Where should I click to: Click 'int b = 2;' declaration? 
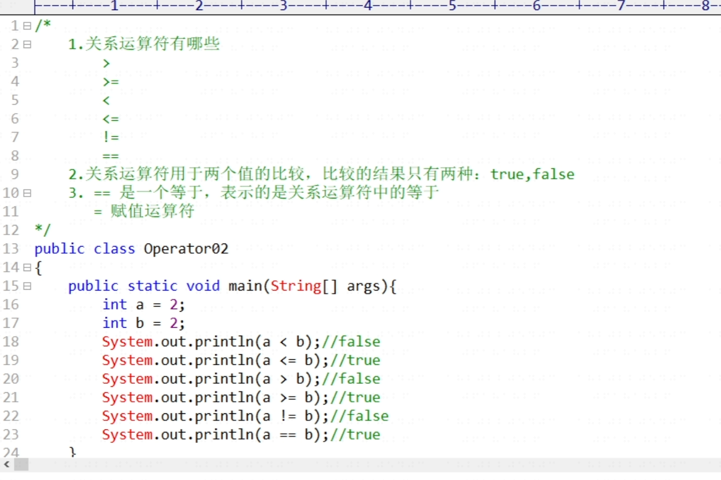[144, 323]
